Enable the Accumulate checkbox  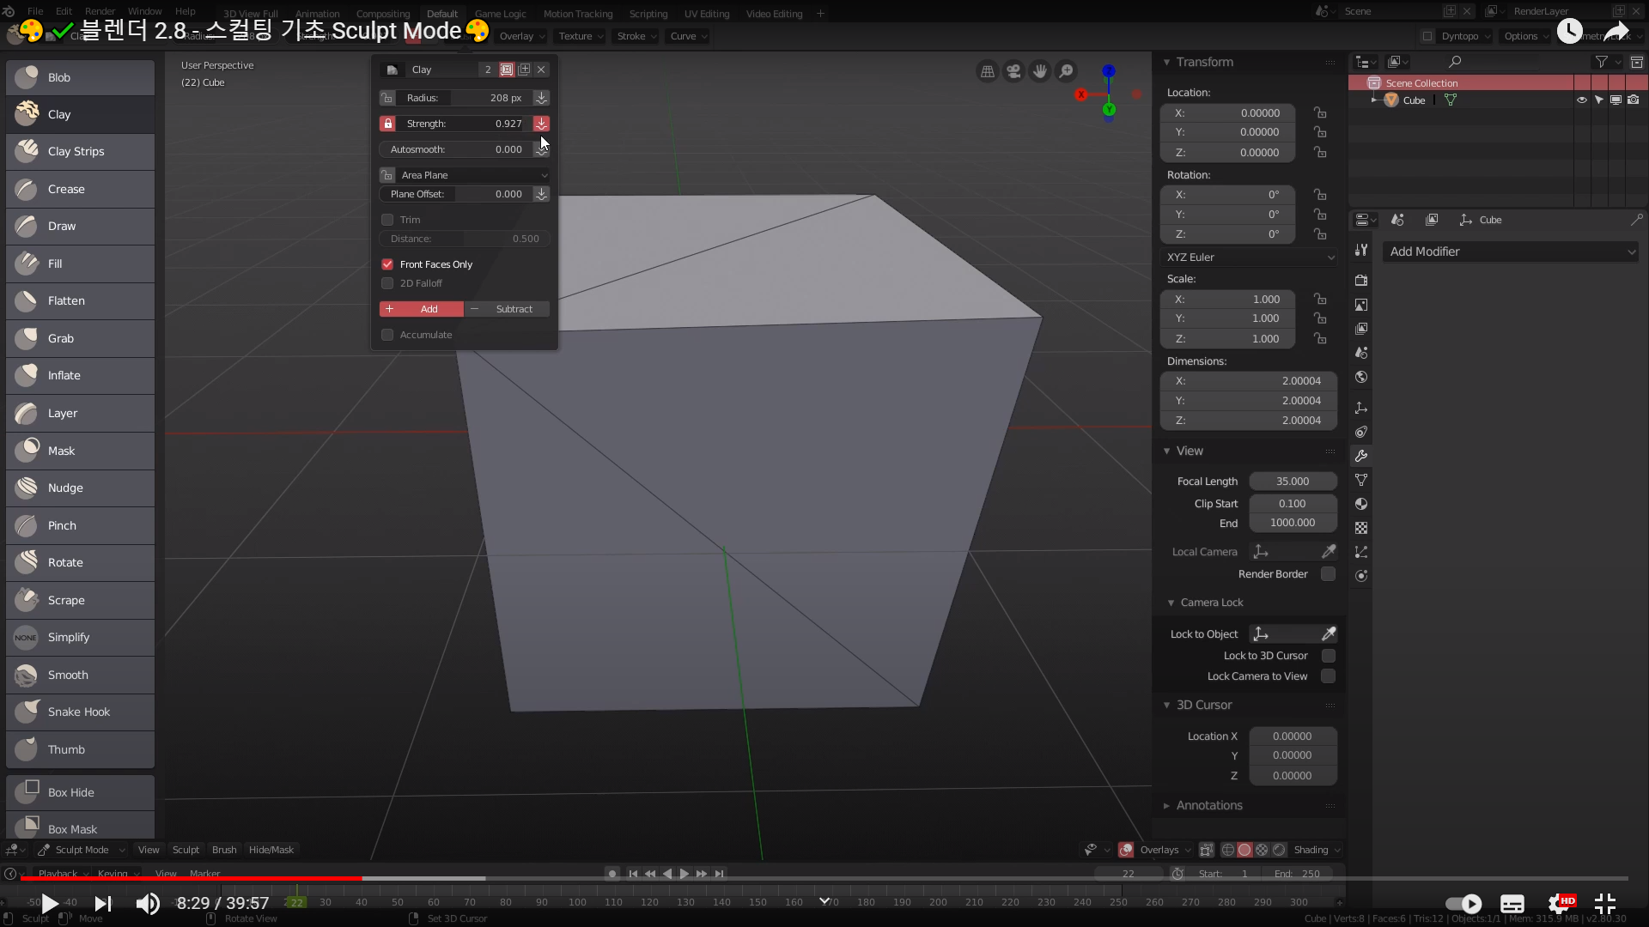[x=387, y=335]
